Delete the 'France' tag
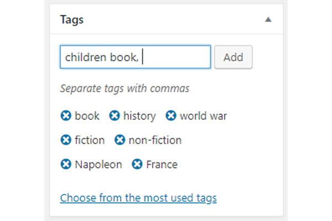 point(137,164)
